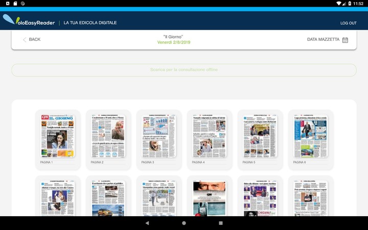Tap the PAGINA 6 label
This screenshot has height=230, width=368.
300,162
